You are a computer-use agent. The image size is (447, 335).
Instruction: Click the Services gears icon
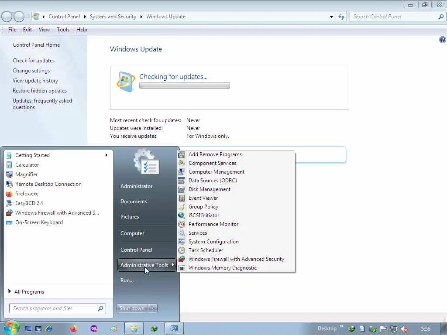coord(181,233)
